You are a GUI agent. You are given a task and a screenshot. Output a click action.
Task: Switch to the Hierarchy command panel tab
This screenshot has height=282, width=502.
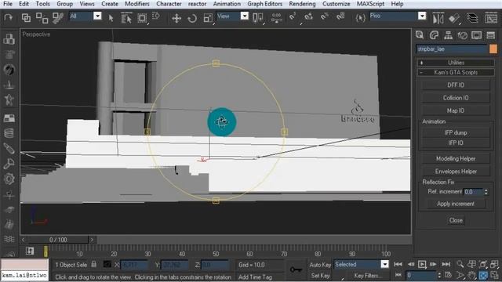point(448,35)
